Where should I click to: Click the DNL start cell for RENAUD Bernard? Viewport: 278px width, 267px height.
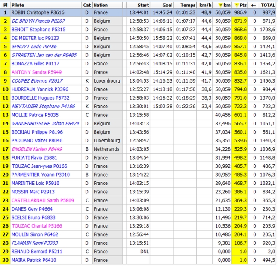point(145,252)
